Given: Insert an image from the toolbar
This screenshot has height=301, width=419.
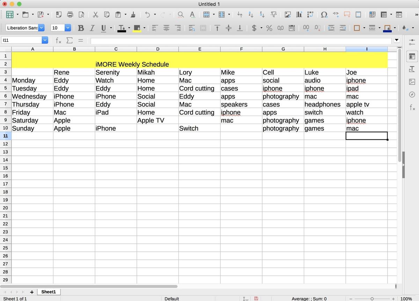Looking at the screenshot, I should coord(288,15).
